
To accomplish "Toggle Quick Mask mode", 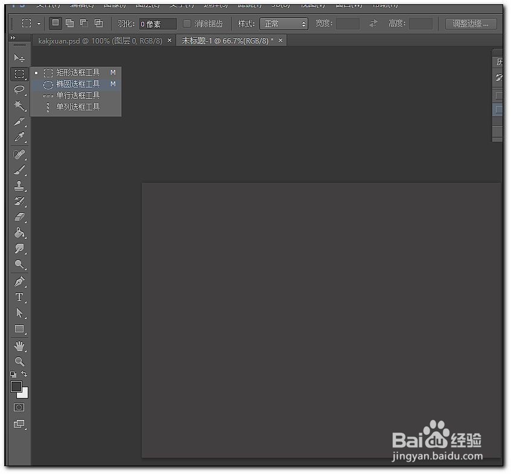I will [19, 408].
